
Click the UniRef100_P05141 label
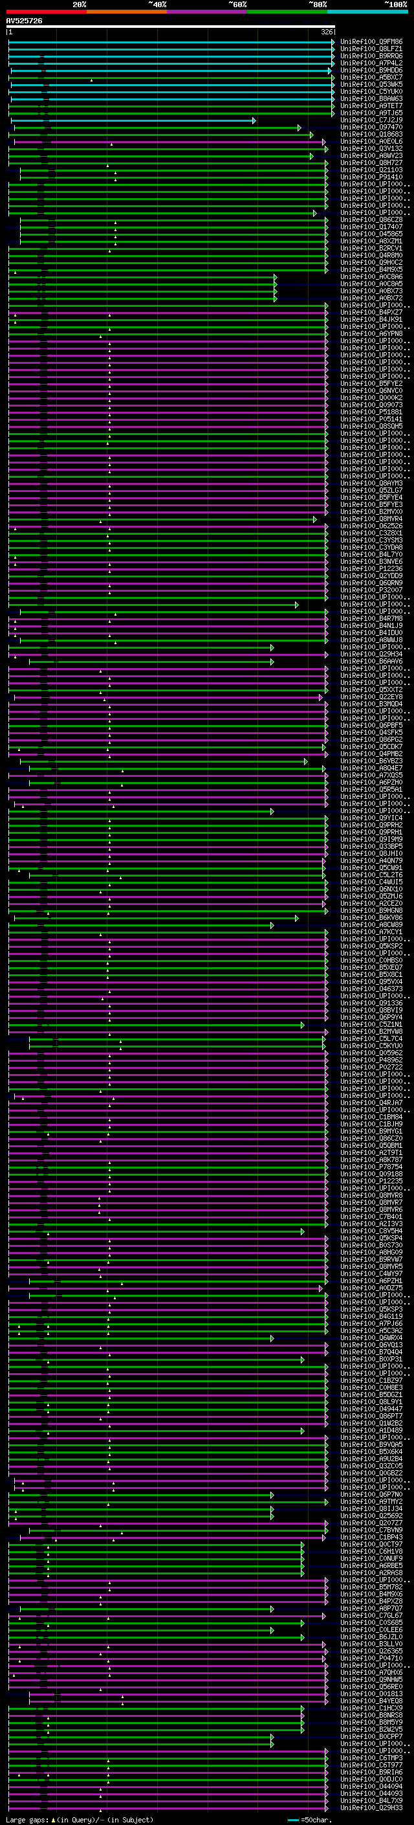tap(371, 420)
